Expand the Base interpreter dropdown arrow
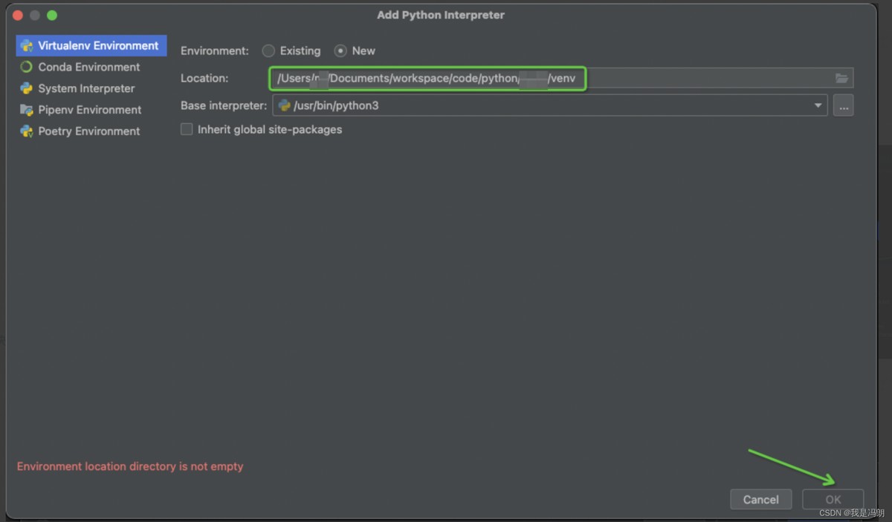 818,105
